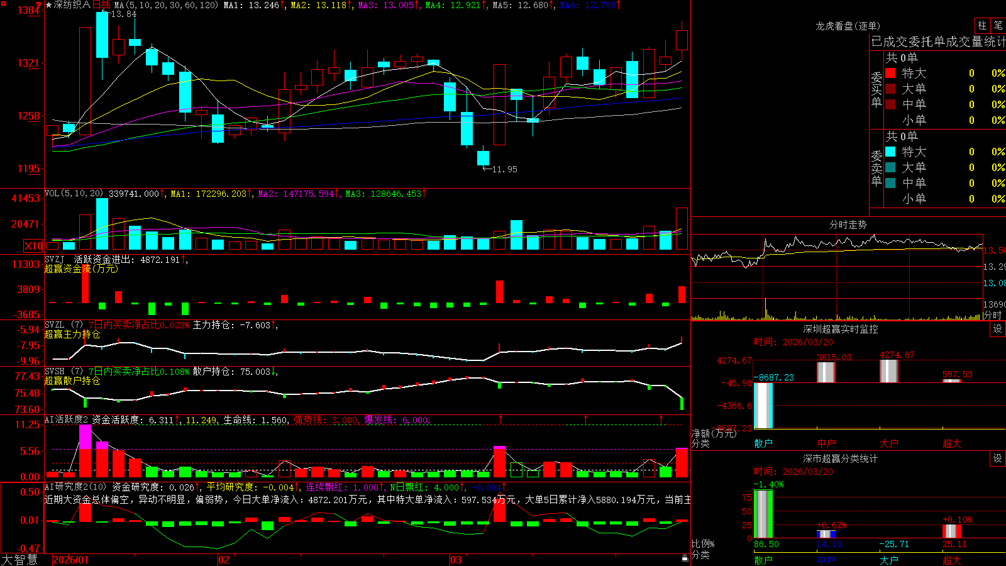Click the 11.95 low price annotation
This screenshot has height=566, width=1006.
point(505,169)
